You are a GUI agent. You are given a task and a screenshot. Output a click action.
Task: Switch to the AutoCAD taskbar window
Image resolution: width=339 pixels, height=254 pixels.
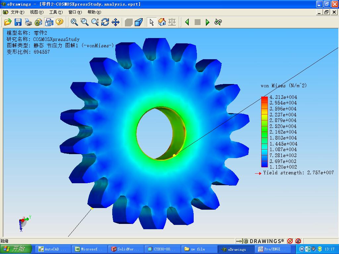point(53,249)
